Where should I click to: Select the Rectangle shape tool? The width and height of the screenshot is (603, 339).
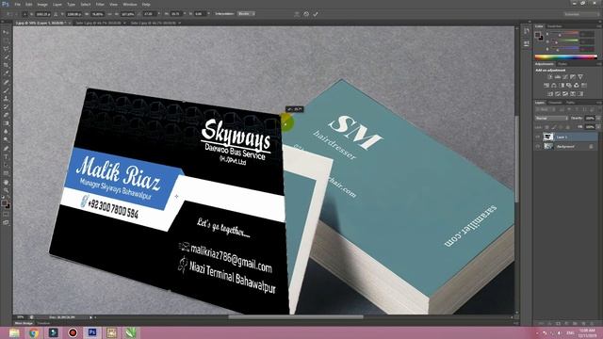click(x=6, y=173)
